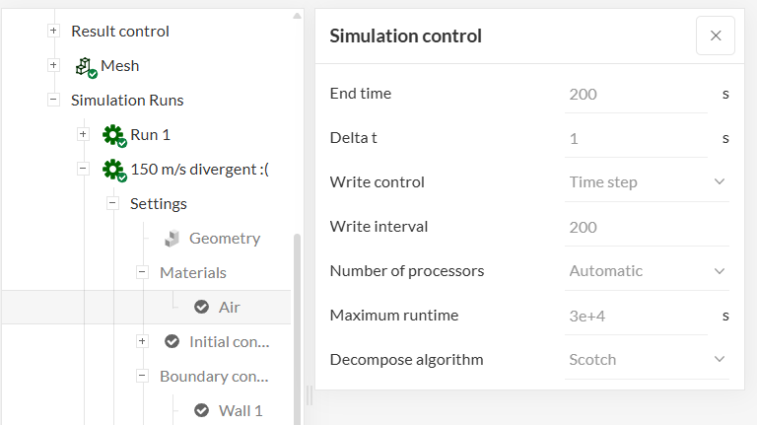Click the Wall 1 checkmark icon
The image size is (757, 425).
[x=202, y=411]
